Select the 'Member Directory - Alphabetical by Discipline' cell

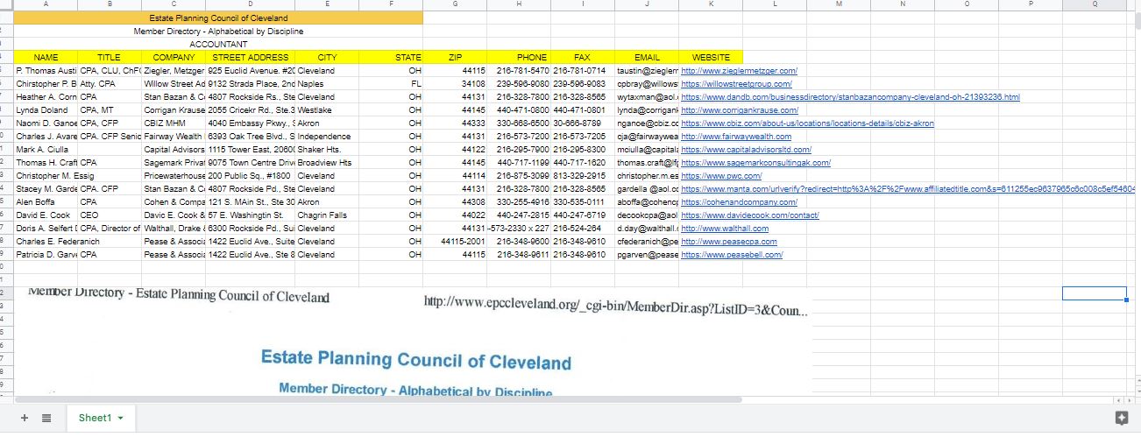[218, 31]
